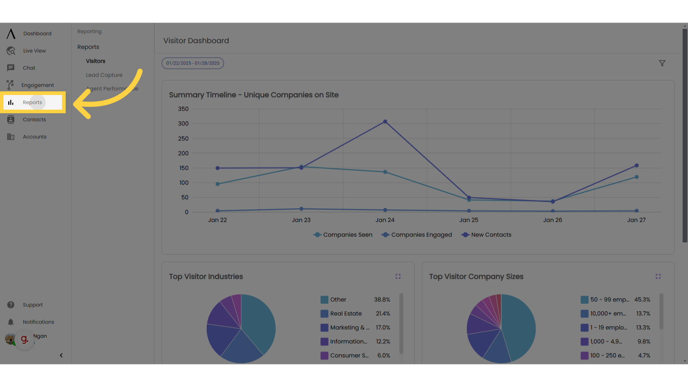Expand the Top Visitor Company Sizes chart
Screen dimensions: 688x387
[658, 276]
